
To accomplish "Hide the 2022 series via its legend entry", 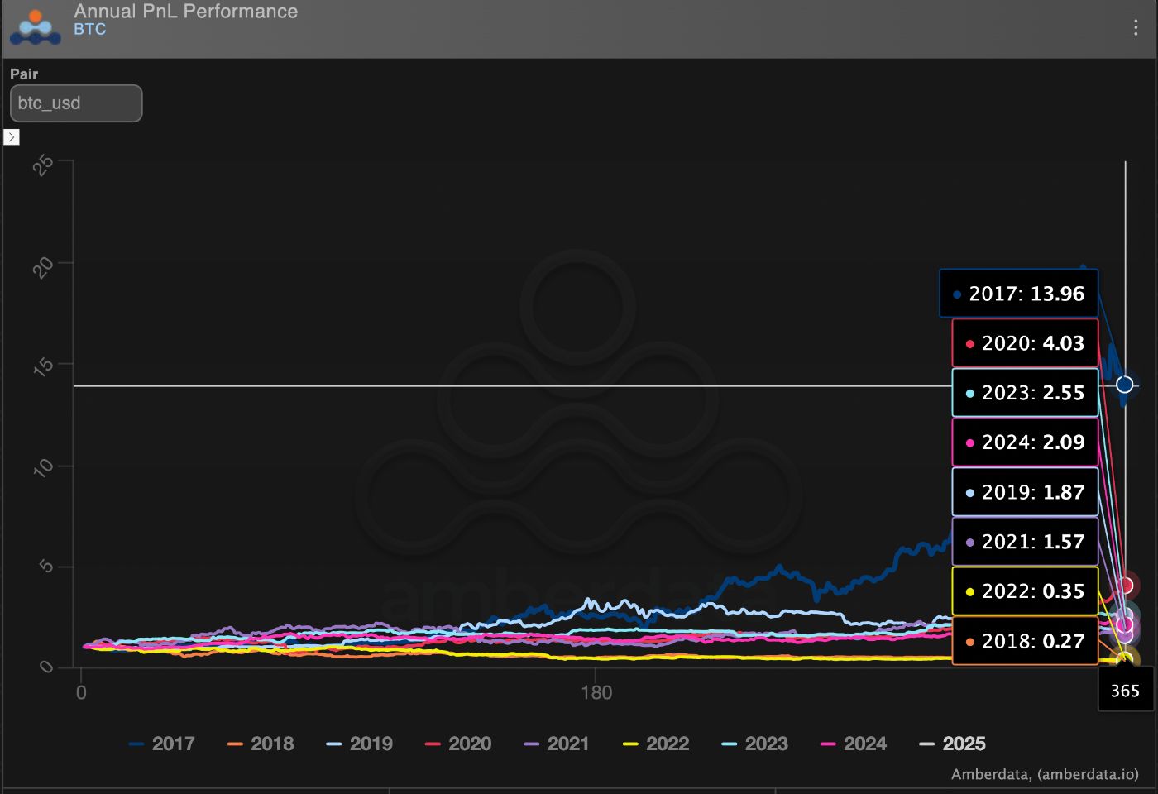I will (666, 744).
